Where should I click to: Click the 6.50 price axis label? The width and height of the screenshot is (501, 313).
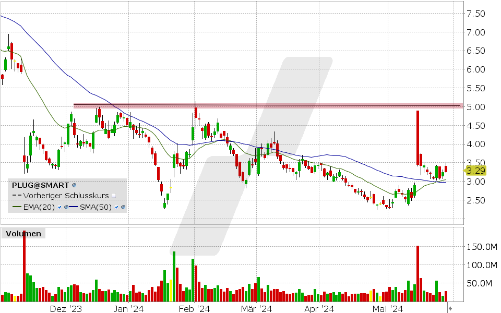point(476,51)
